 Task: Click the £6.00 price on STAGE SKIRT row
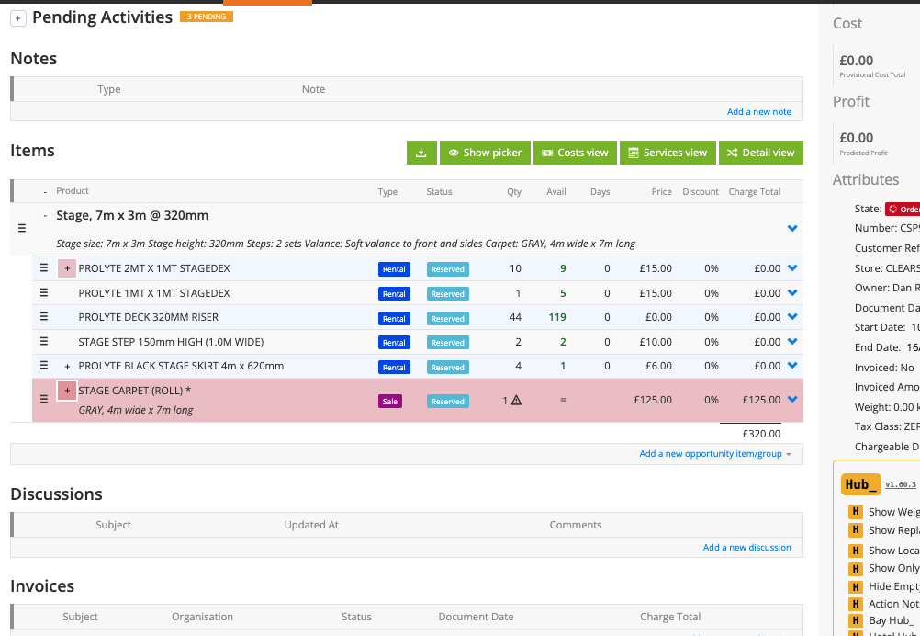click(657, 366)
